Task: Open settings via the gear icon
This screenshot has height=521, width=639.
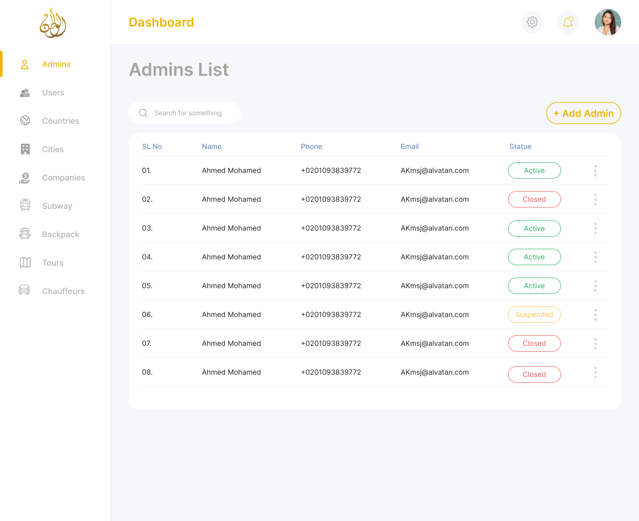Action: [532, 22]
